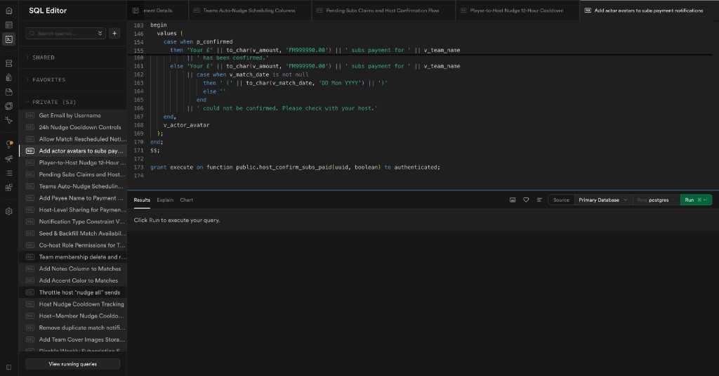Image resolution: width=719 pixels, height=376 pixels.
Task: Collapse the PRIVATE (53) queries section
Action: click(x=53, y=102)
